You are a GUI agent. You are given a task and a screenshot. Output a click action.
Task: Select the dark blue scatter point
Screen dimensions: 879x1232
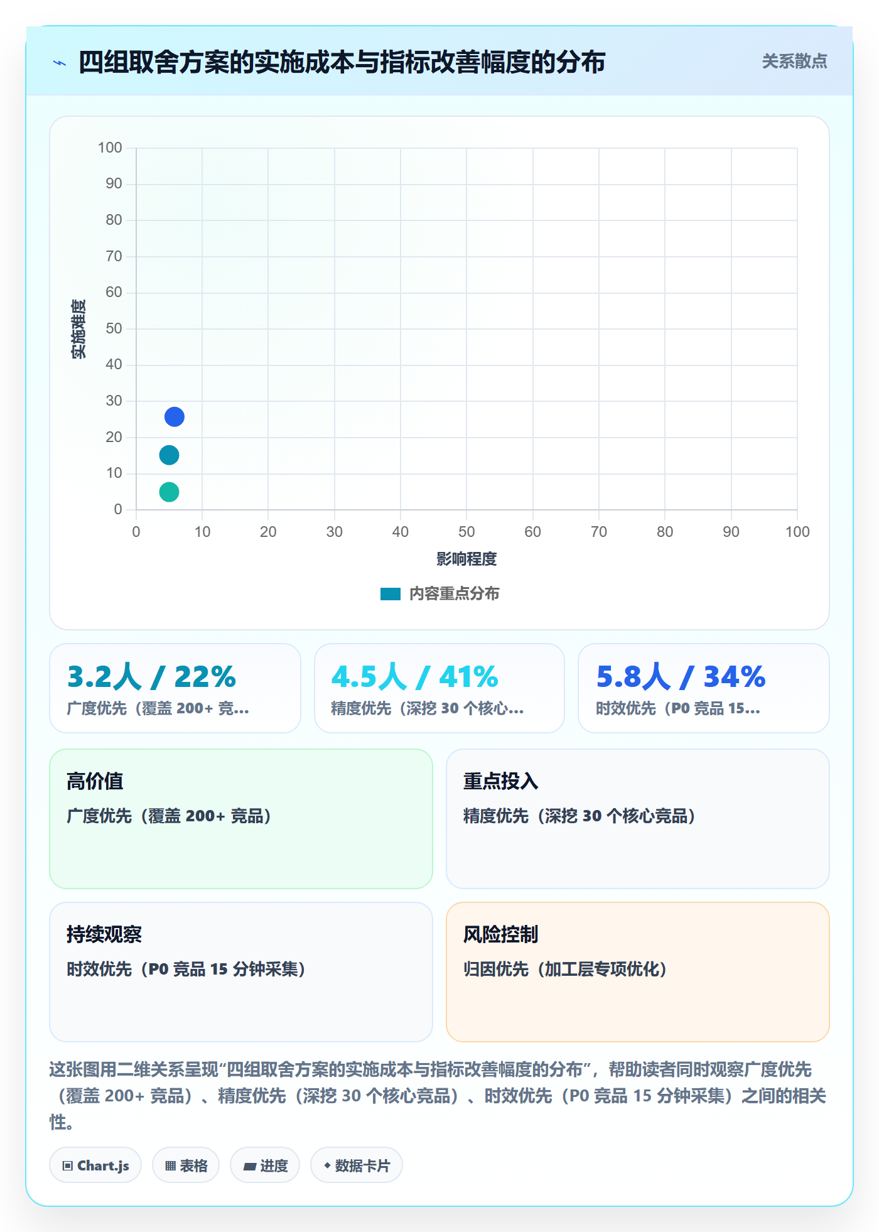175,417
